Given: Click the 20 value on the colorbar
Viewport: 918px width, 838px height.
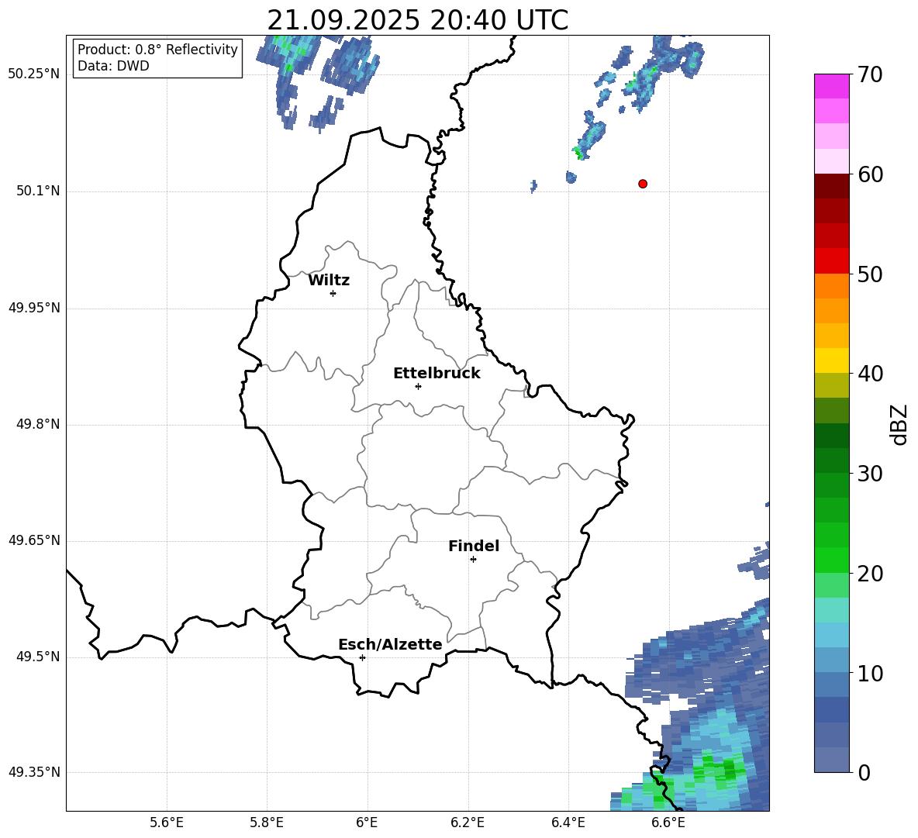Looking at the screenshot, I should (870, 573).
